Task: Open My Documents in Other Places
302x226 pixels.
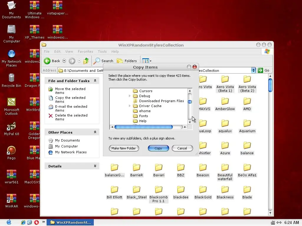Action: pyautogui.click(x=68, y=140)
